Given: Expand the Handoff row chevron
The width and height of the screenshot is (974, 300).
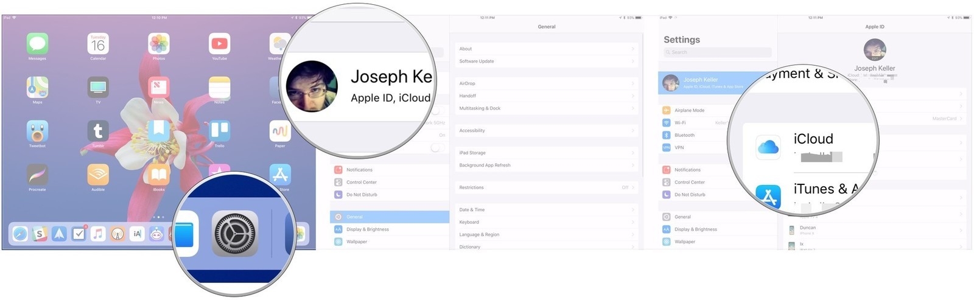Looking at the screenshot, I should 633,96.
